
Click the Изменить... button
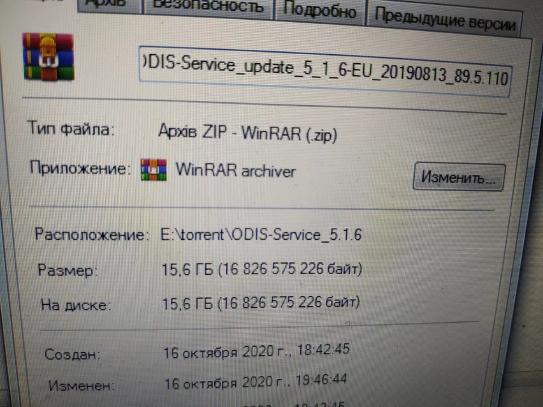pos(459,178)
